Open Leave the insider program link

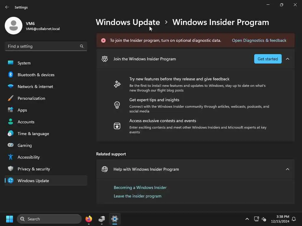137,196
